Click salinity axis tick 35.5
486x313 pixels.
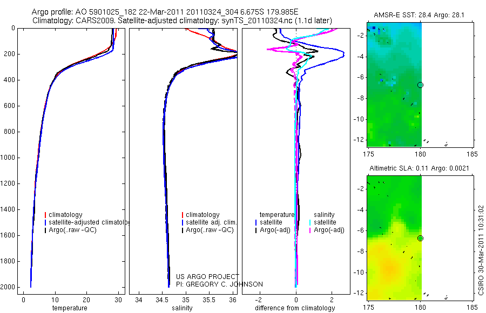tap(209, 300)
